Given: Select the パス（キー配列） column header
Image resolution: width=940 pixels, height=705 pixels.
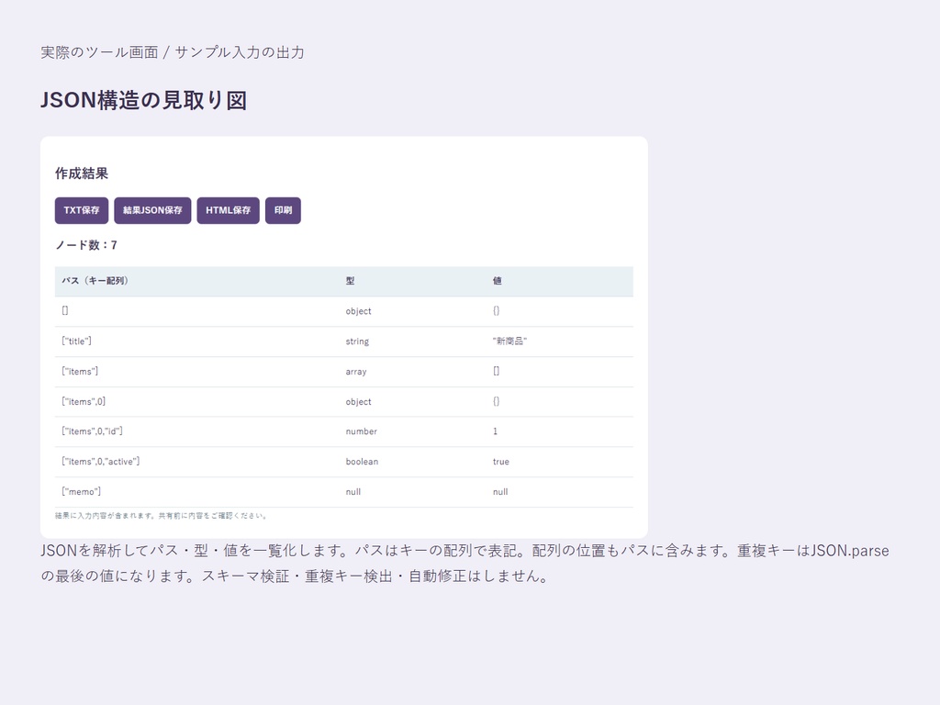Looking at the screenshot, I should [197, 281].
